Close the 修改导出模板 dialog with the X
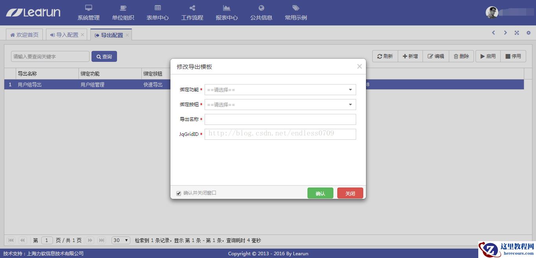The image size is (536, 258). click(359, 67)
